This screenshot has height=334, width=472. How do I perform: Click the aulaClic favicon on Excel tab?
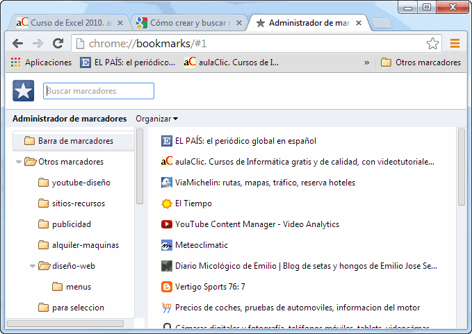click(22, 23)
